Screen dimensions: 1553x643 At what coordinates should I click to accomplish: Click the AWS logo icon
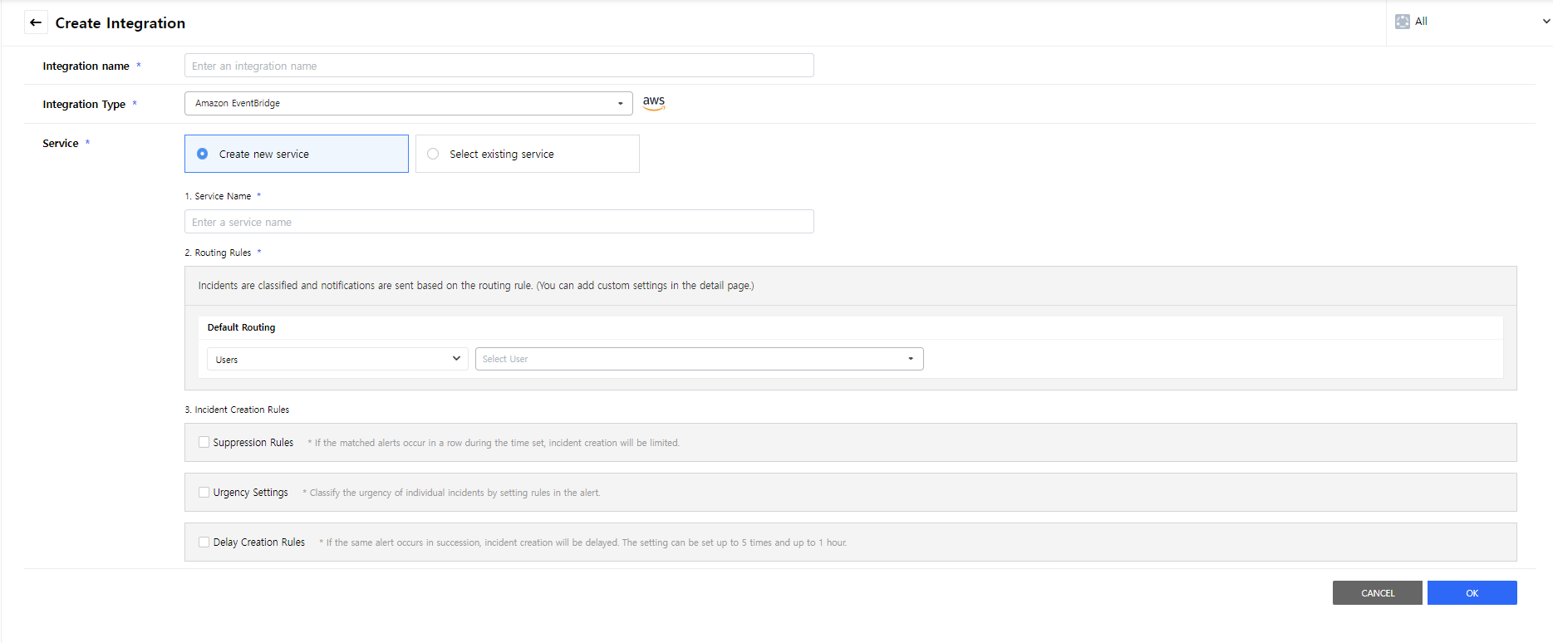[654, 102]
